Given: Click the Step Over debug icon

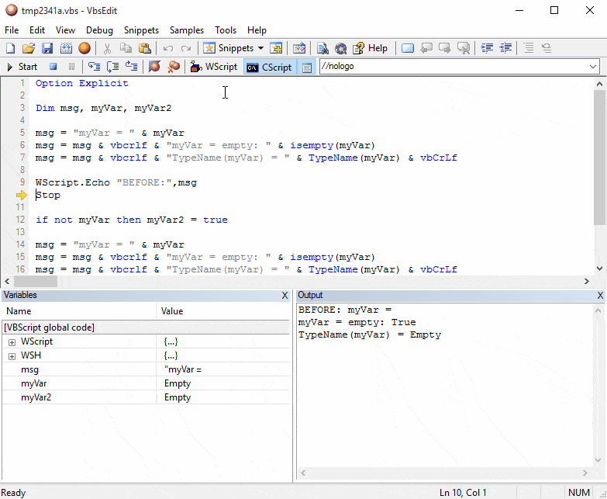Looking at the screenshot, I should [x=113, y=67].
